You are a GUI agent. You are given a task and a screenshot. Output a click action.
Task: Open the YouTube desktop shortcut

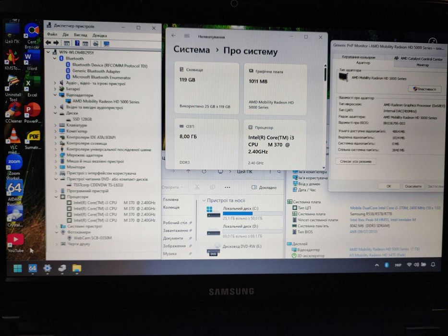coord(15,243)
